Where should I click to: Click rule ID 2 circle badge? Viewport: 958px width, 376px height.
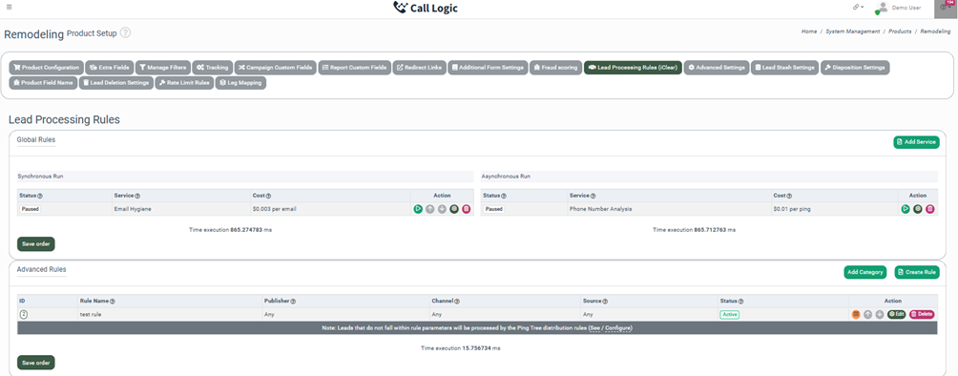click(24, 314)
